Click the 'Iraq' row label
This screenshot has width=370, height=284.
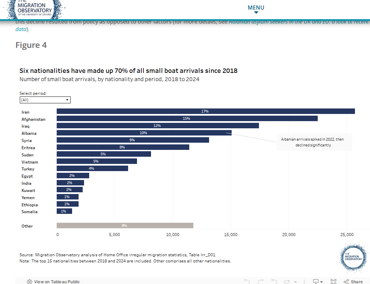pos(26,126)
